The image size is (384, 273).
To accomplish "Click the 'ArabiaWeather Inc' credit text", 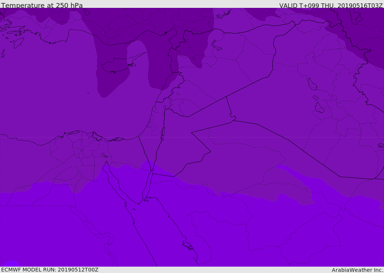I will point(357,270).
